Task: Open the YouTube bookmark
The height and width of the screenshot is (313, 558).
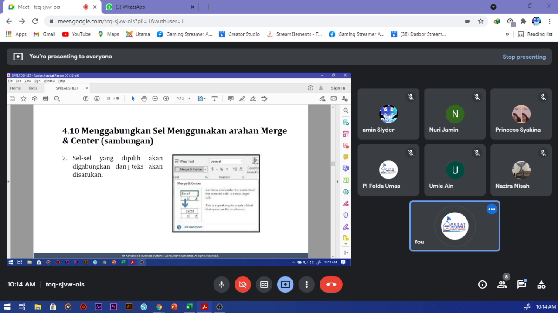Action: click(77, 34)
